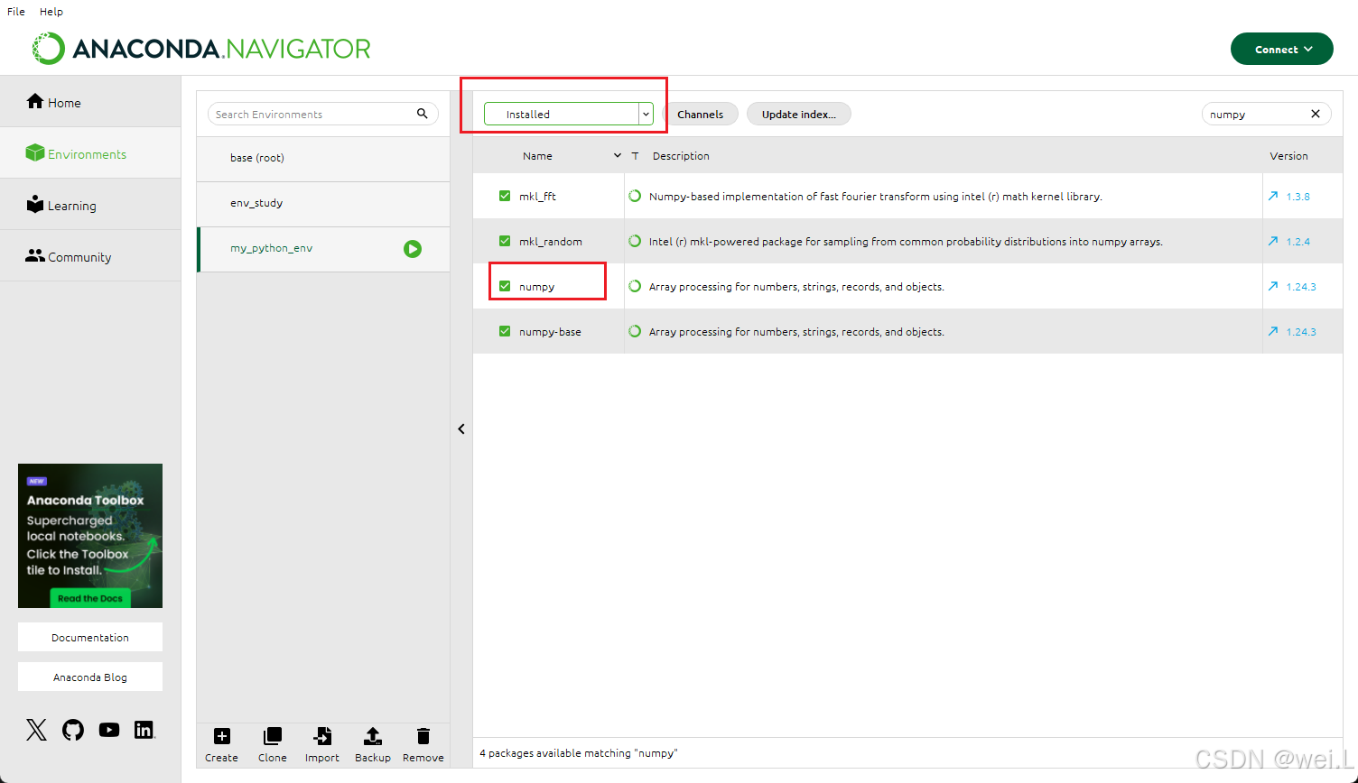
Task: Click the status circle for mkl_random
Action: click(635, 241)
